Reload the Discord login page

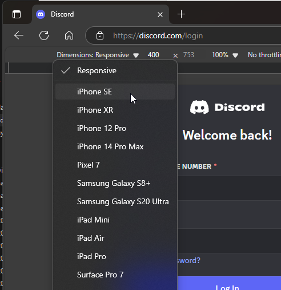tap(44, 35)
